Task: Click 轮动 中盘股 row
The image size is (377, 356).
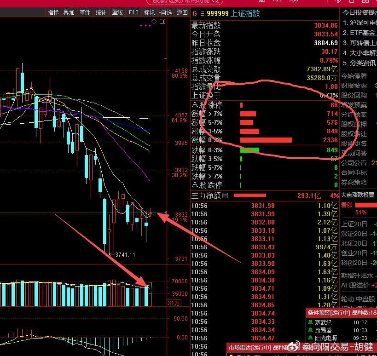Action: 359,299
